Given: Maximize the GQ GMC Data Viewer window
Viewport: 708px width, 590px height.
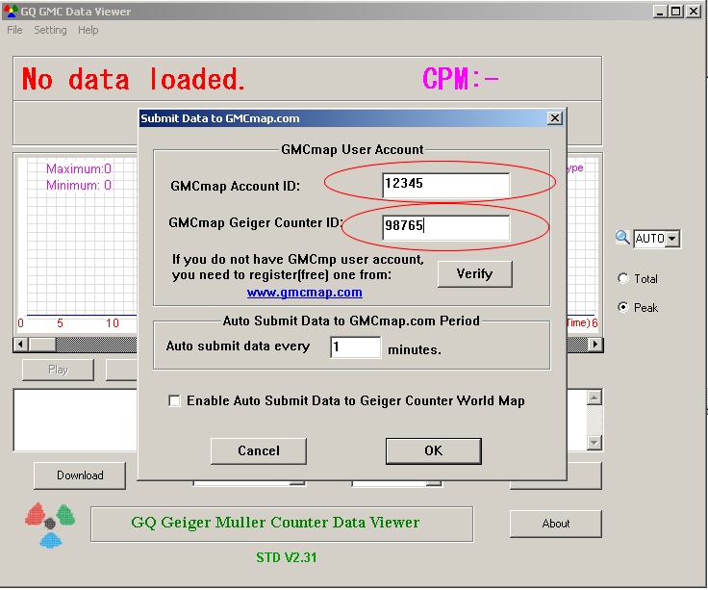Looking at the screenshot, I should click(676, 11).
